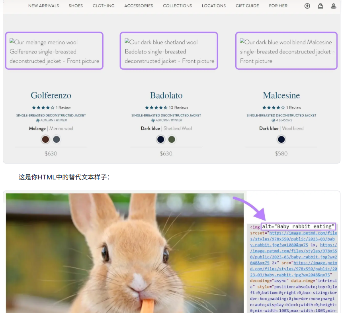Image resolution: width=342 pixels, height=313 pixels.
Task: Open the shopping bag icon
Action: pos(320,6)
